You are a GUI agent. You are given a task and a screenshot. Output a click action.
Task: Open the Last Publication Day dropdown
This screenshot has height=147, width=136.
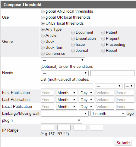coord(87,100)
